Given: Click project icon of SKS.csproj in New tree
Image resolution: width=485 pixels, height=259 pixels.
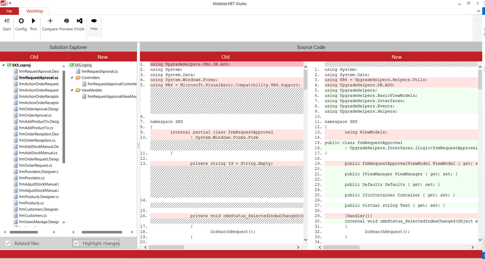Looking at the screenshot, I should pyautogui.click(x=72, y=65).
